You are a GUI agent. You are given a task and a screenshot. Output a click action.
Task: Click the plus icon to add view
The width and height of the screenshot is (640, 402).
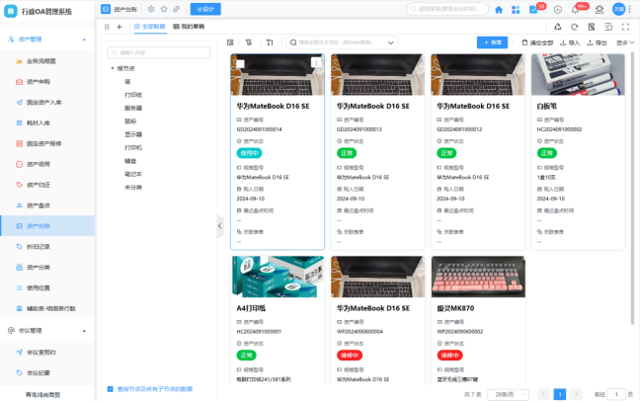click(x=120, y=27)
